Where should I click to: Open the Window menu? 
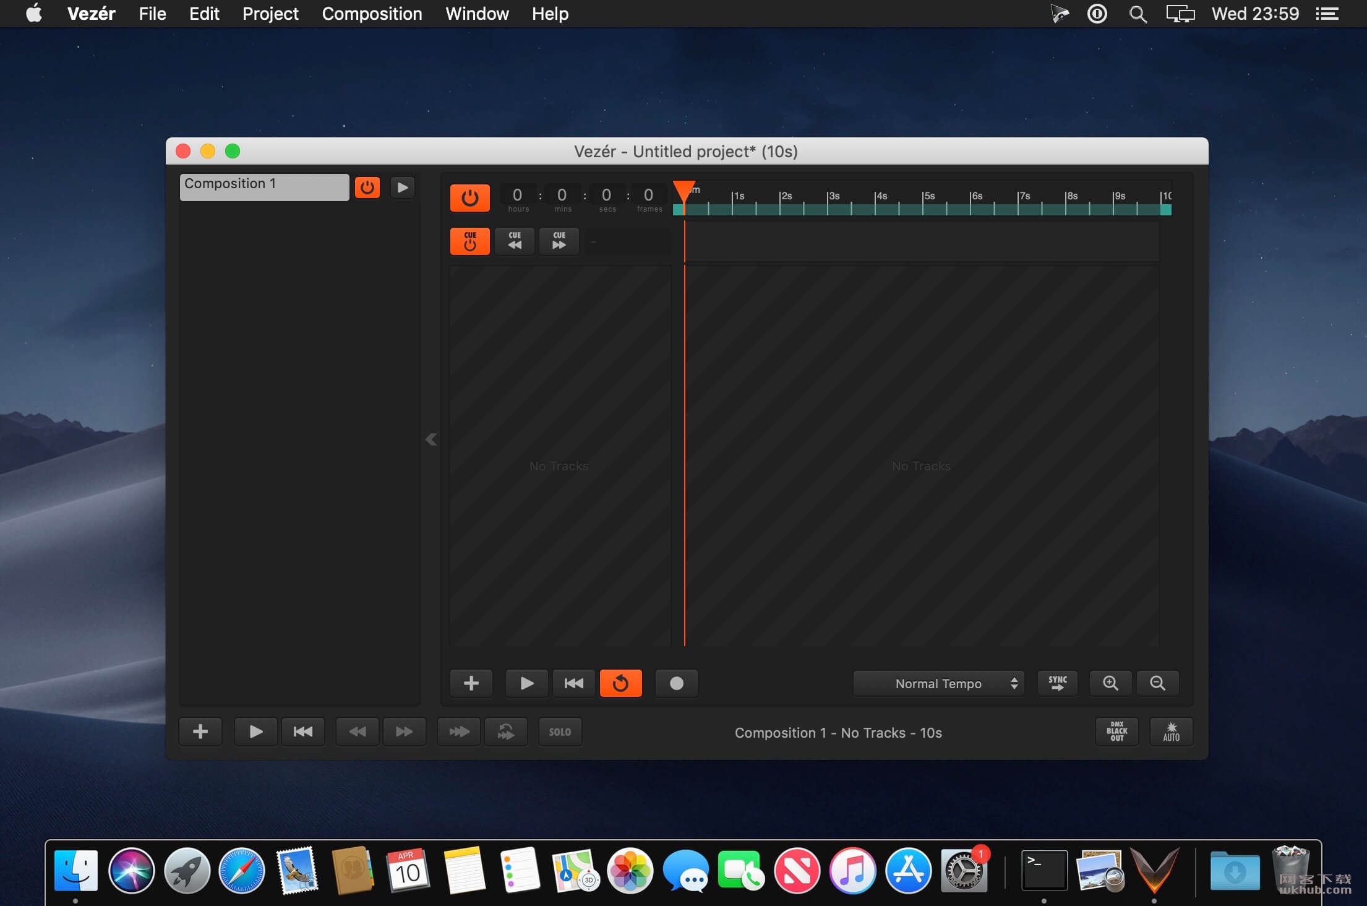[x=478, y=14]
